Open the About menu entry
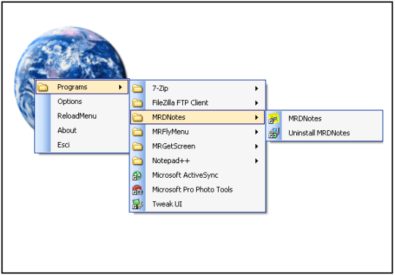This screenshot has width=395, height=275. click(67, 130)
